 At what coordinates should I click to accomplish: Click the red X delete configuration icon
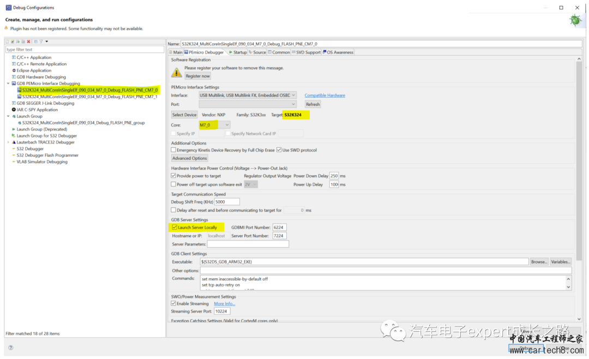[x=28, y=41]
